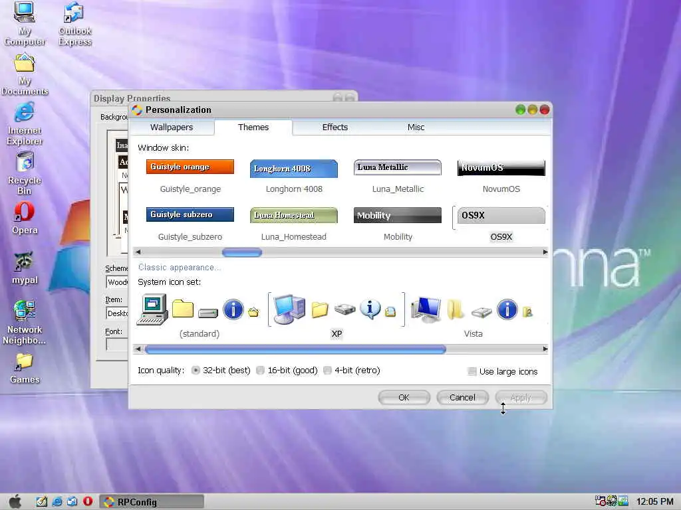Choose the Luna_Homestead window skin
Viewport: 681px width, 510px height.
click(294, 224)
